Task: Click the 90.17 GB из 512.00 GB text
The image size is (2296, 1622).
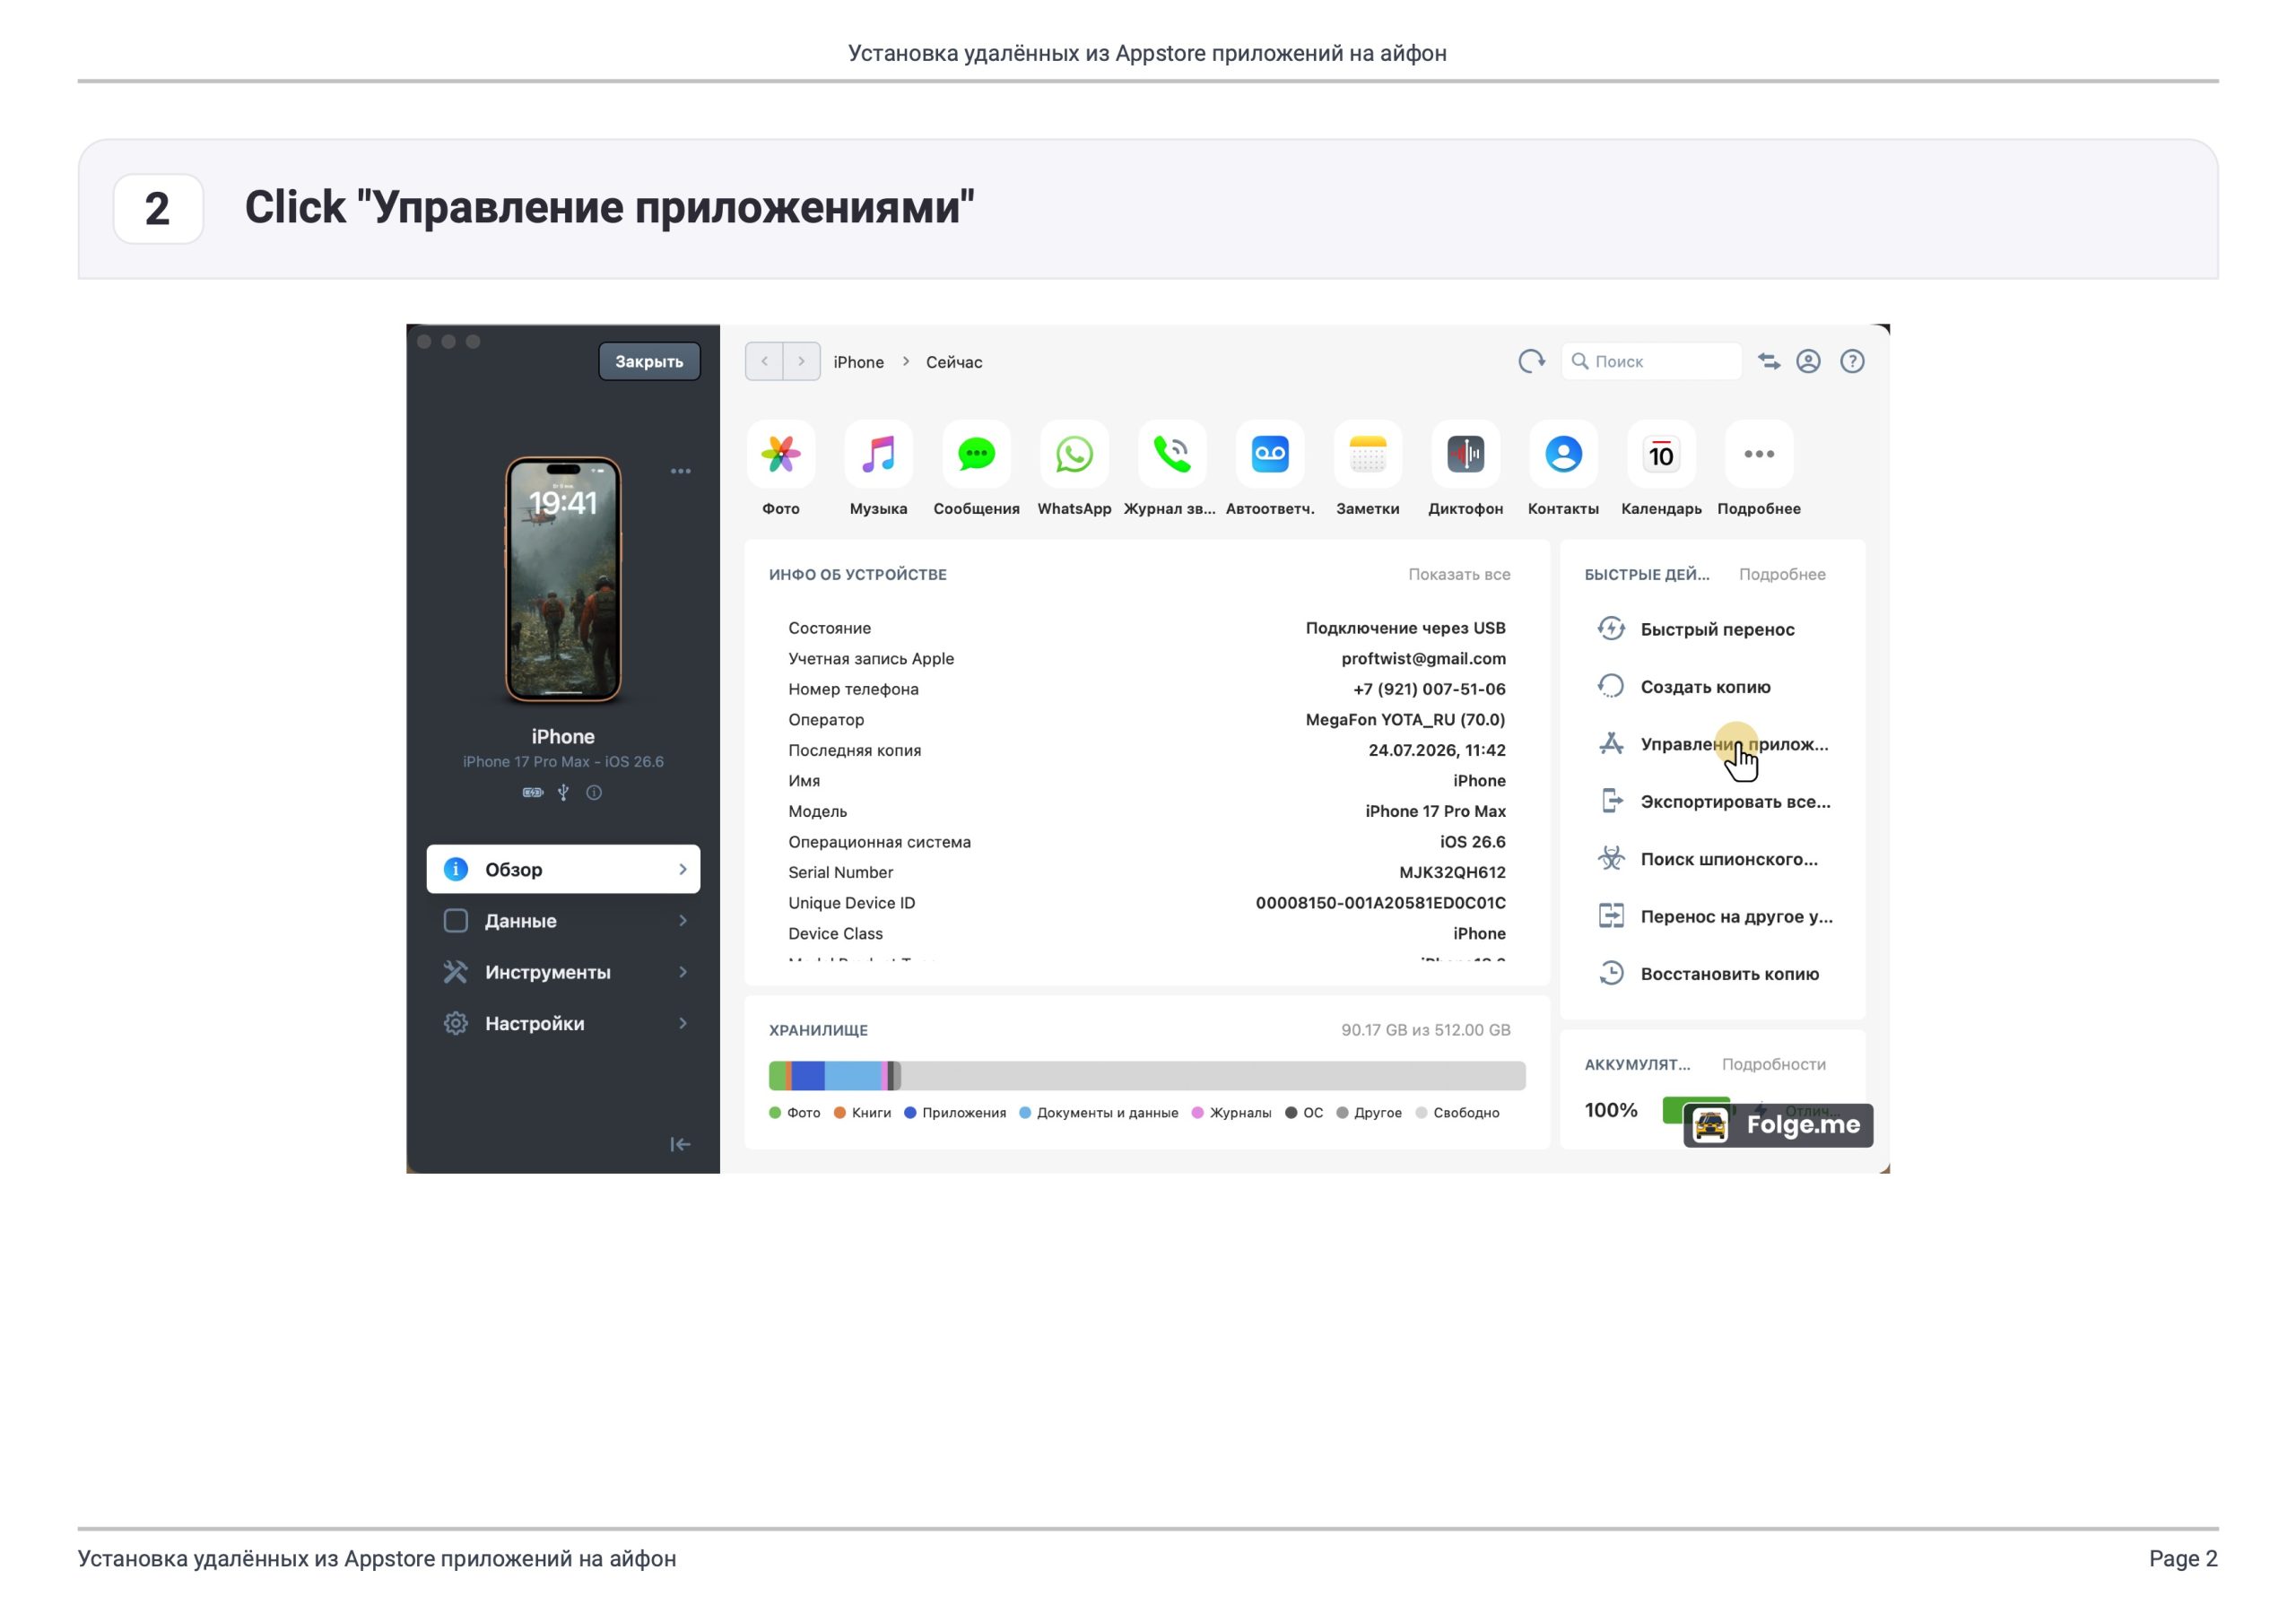Action: 1425,1029
